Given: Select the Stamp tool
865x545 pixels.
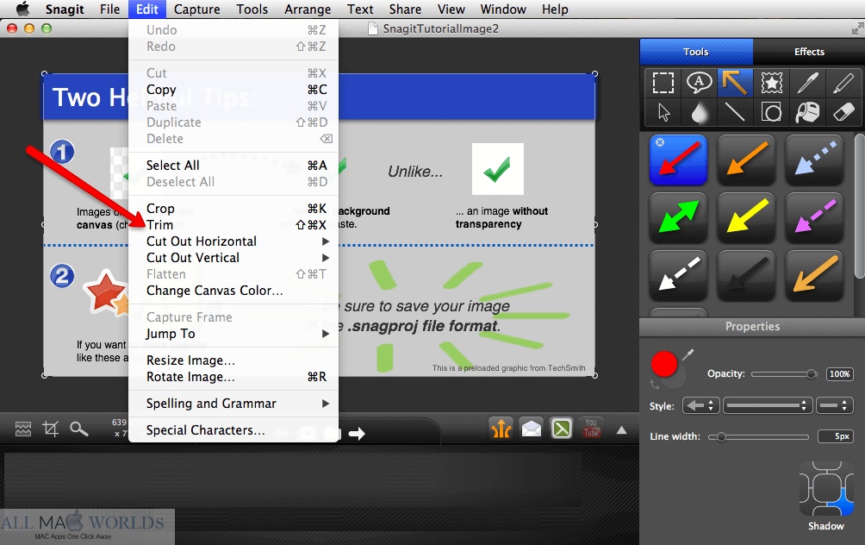Looking at the screenshot, I should pos(771,83).
